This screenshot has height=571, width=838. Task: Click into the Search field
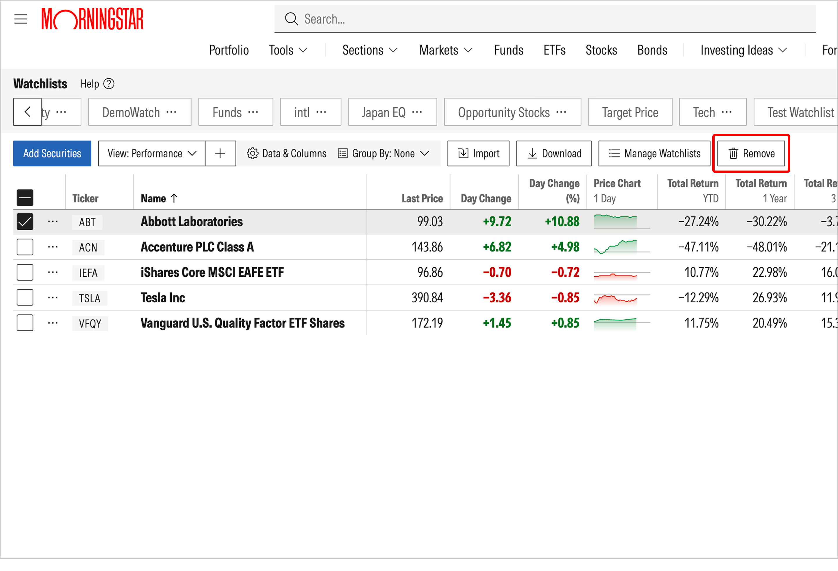pos(544,19)
